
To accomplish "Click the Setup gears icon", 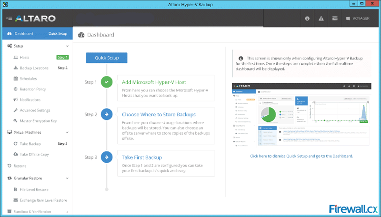I will tap(10, 46).
